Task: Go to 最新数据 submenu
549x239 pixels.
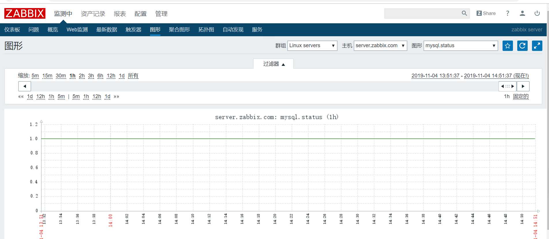Action: tap(107, 30)
